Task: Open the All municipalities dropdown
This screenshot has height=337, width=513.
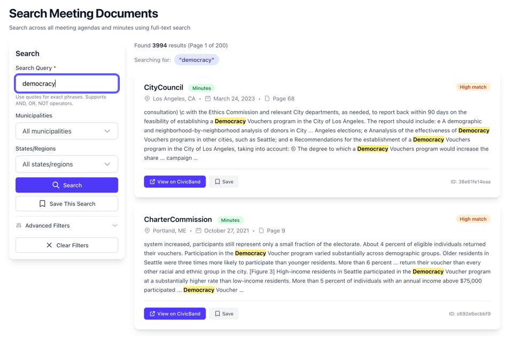Action: (67, 131)
